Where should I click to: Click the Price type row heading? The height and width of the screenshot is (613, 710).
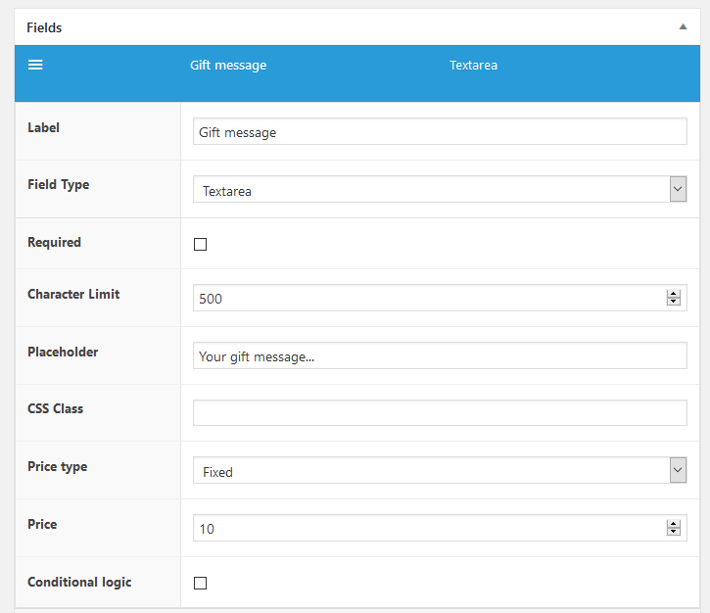(x=58, y=467)
